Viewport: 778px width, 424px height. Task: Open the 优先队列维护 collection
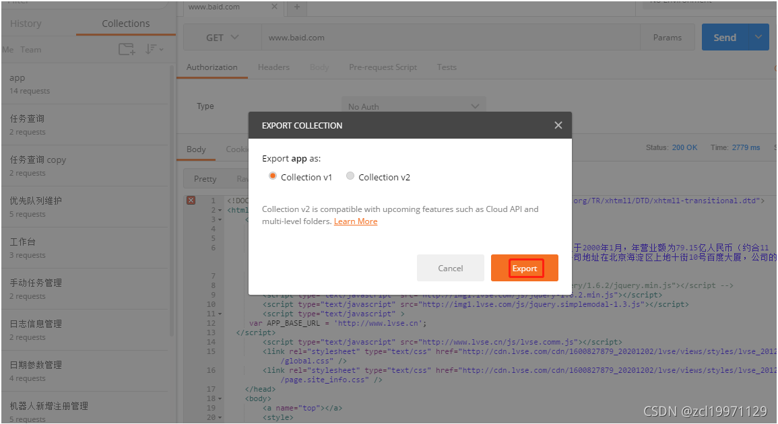pyautogui.click(x=86, y=207)
